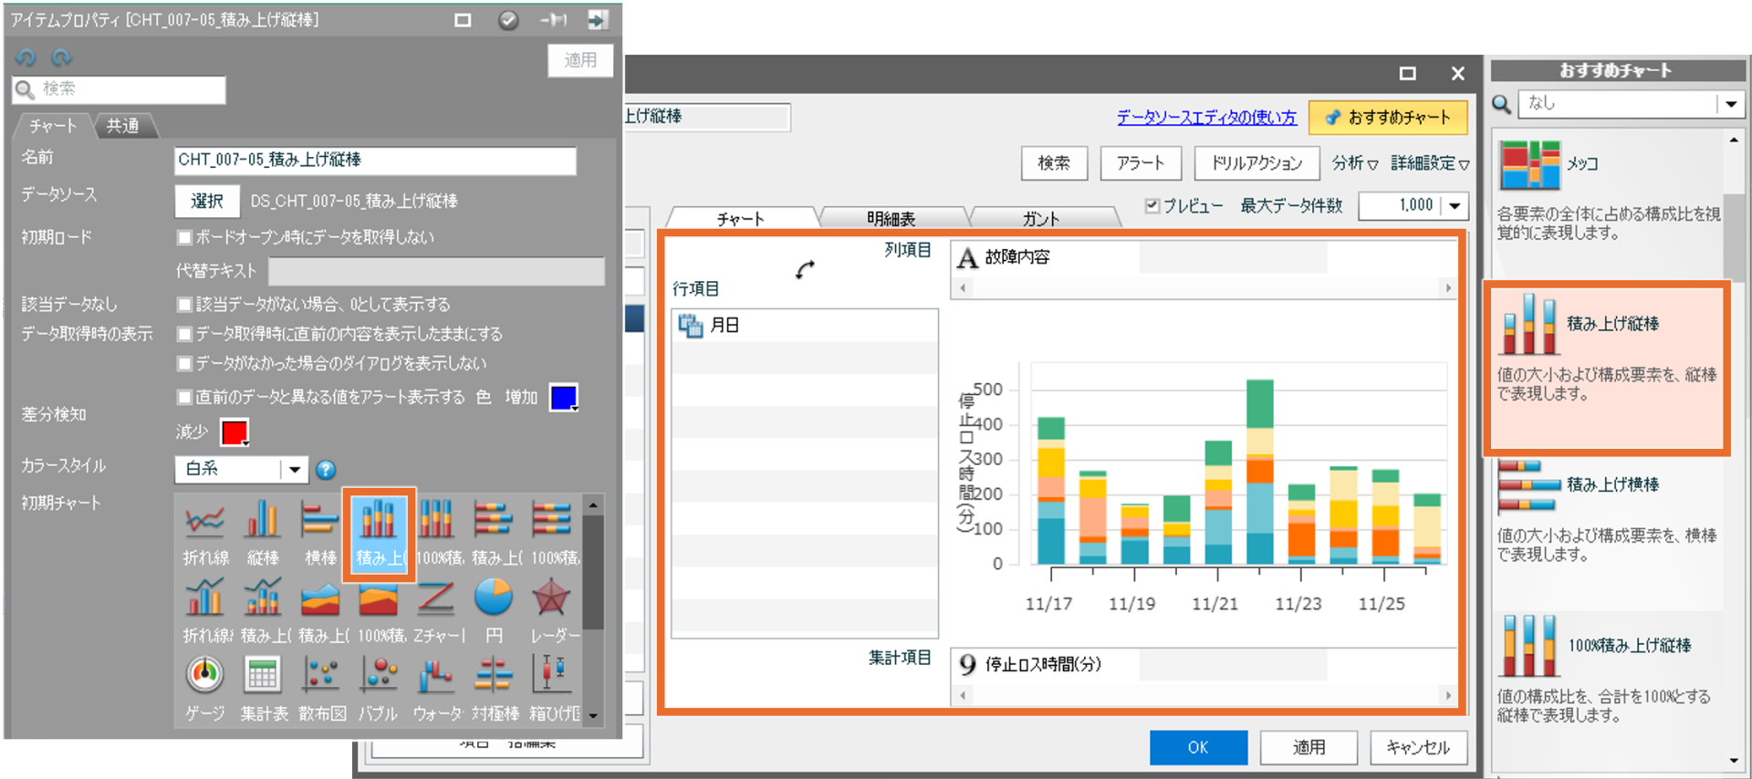
Task: Select the 円 pie chart type
Action: (x=494, y=610)
